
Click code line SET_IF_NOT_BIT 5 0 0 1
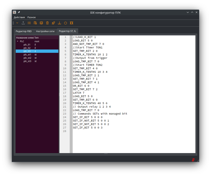91,121
